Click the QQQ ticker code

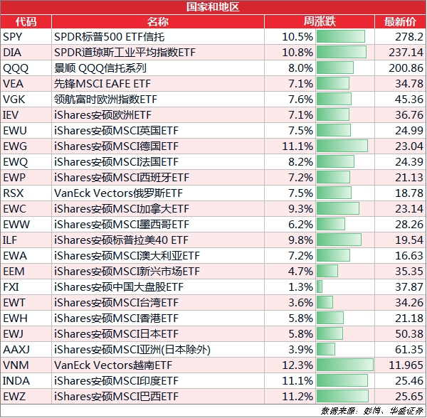tap(16, 68)
